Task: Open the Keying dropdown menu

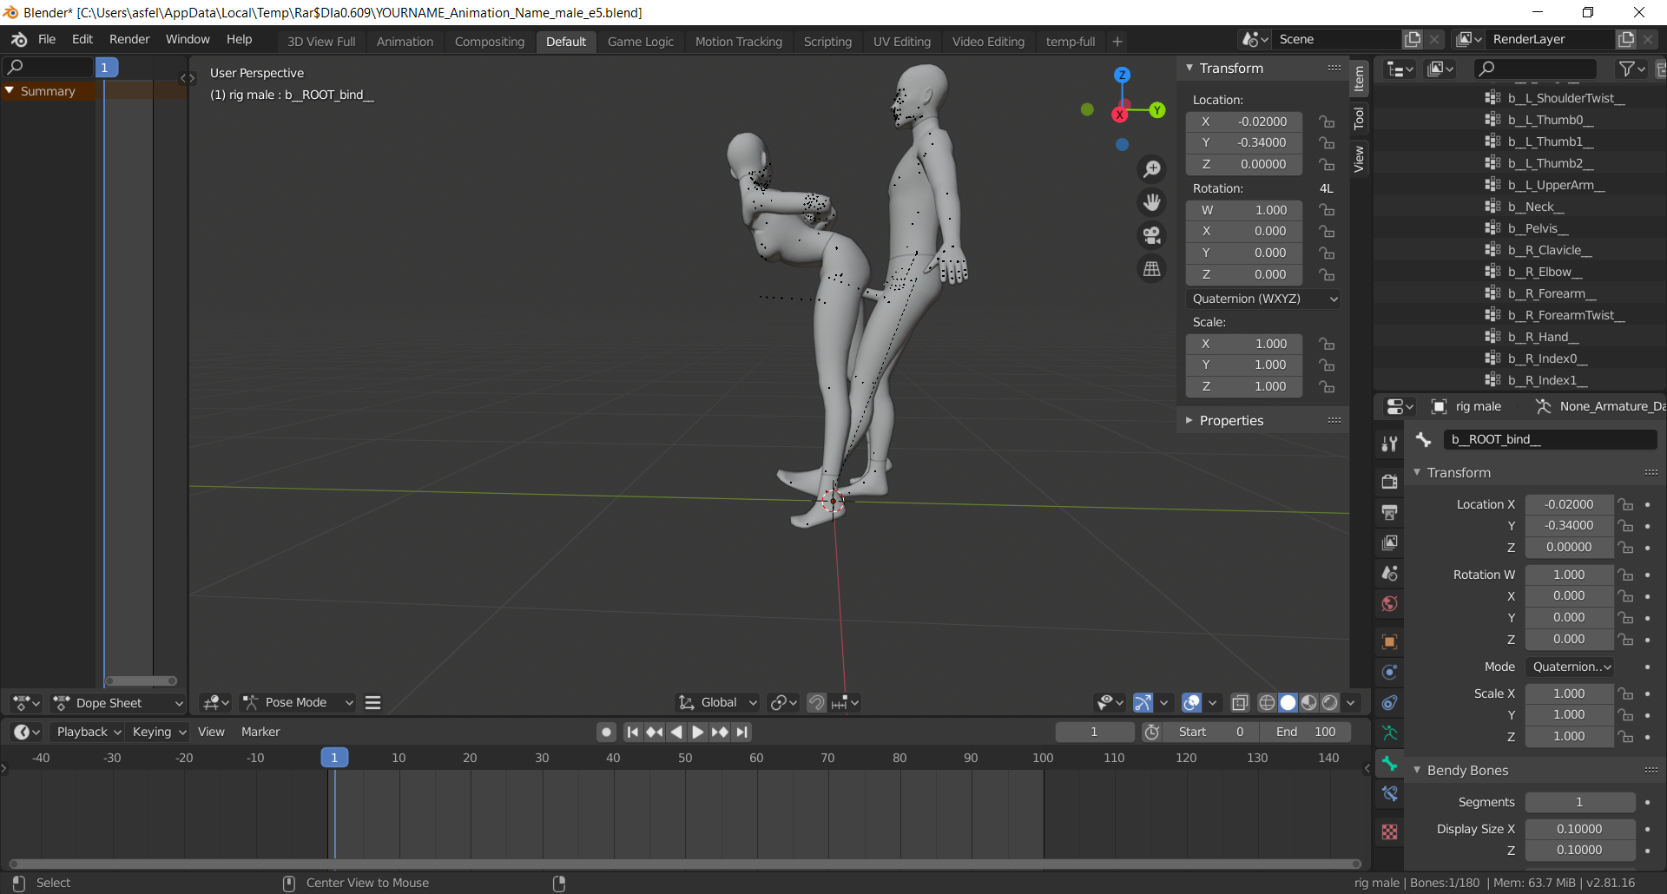Action: pos(159,732)
